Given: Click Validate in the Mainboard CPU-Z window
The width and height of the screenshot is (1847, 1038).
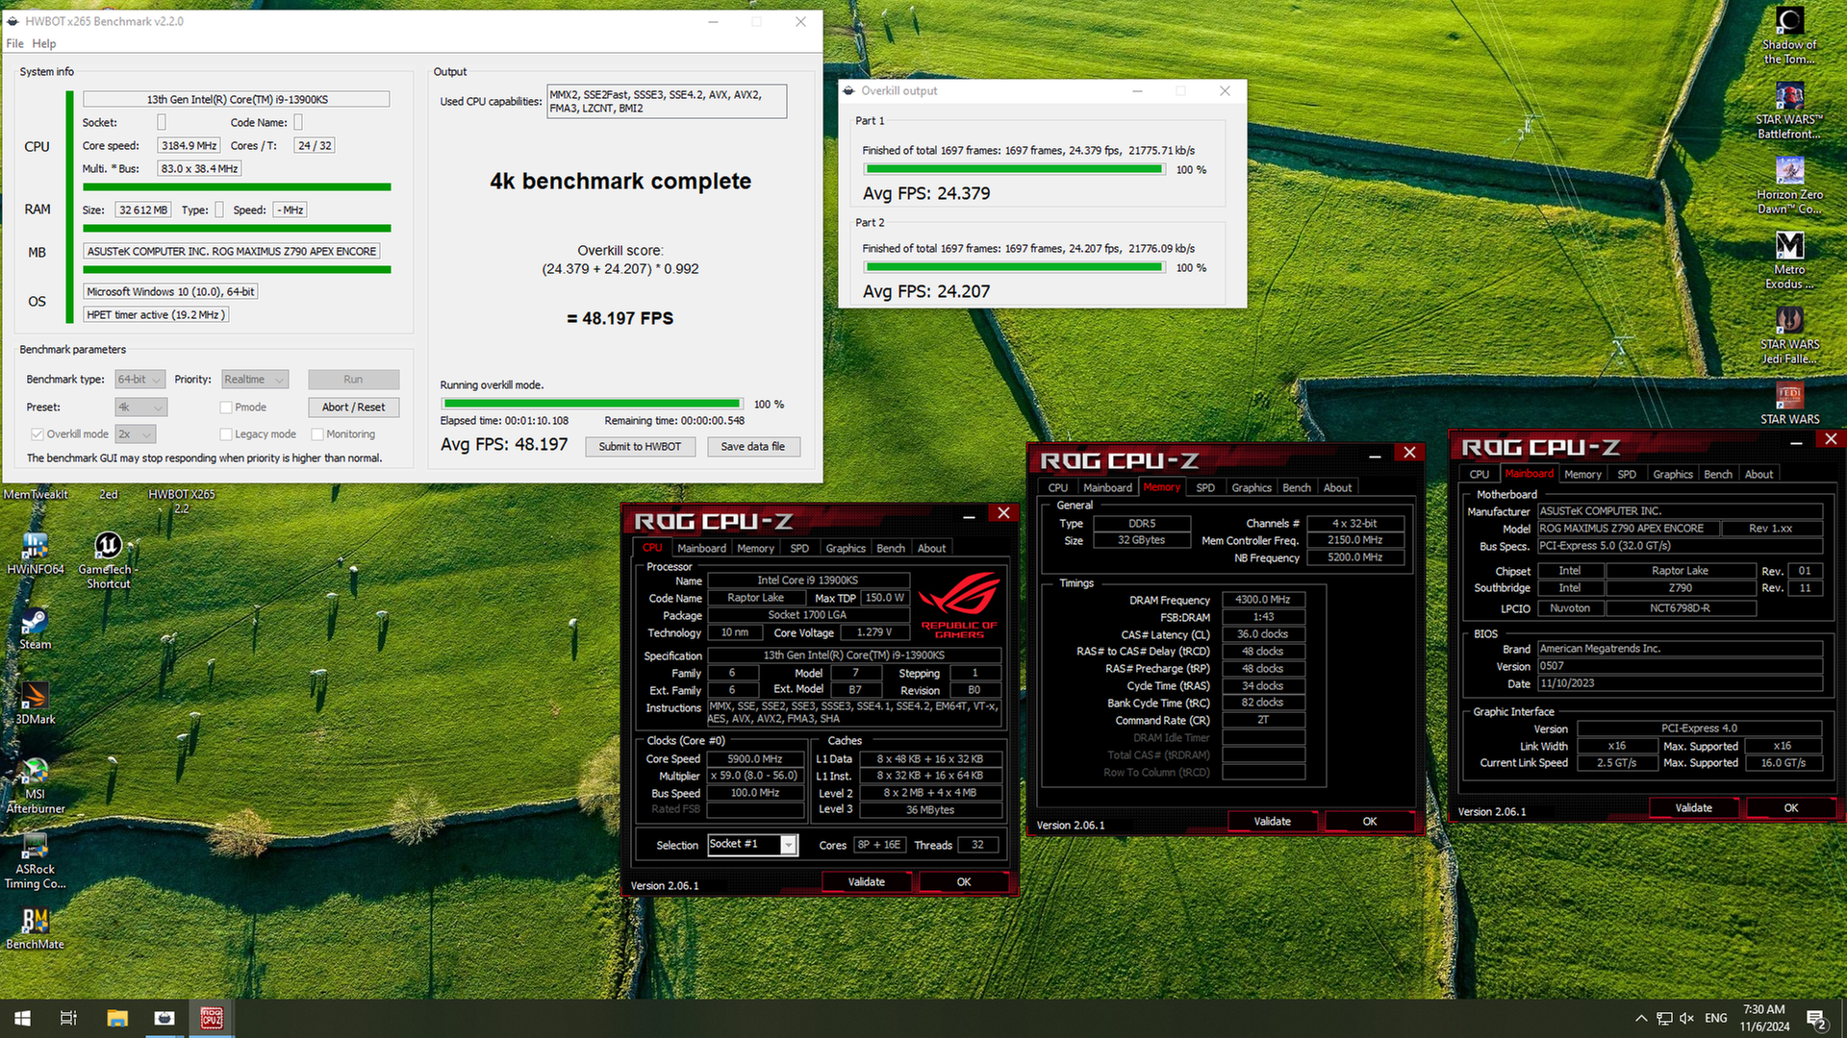Looking at the screenshot, I should (x=1693, y=807).
